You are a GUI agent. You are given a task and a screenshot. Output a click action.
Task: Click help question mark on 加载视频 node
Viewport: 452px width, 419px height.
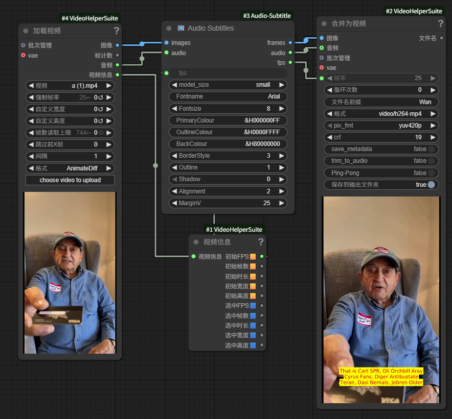click(x=116, y=31)
